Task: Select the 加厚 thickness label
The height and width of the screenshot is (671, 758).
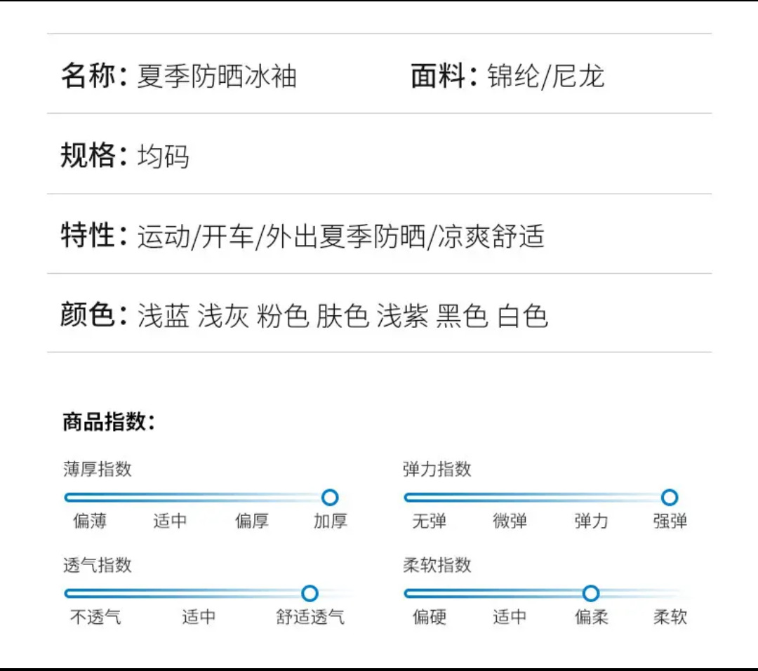Action: tap(330, 521)
